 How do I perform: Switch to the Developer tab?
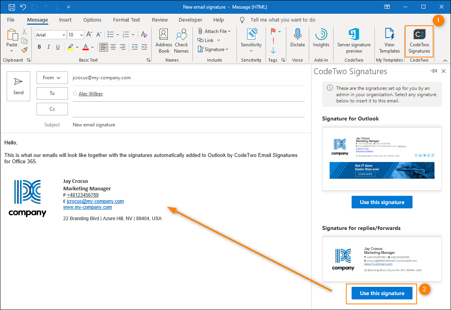click(x=191, y=20)
